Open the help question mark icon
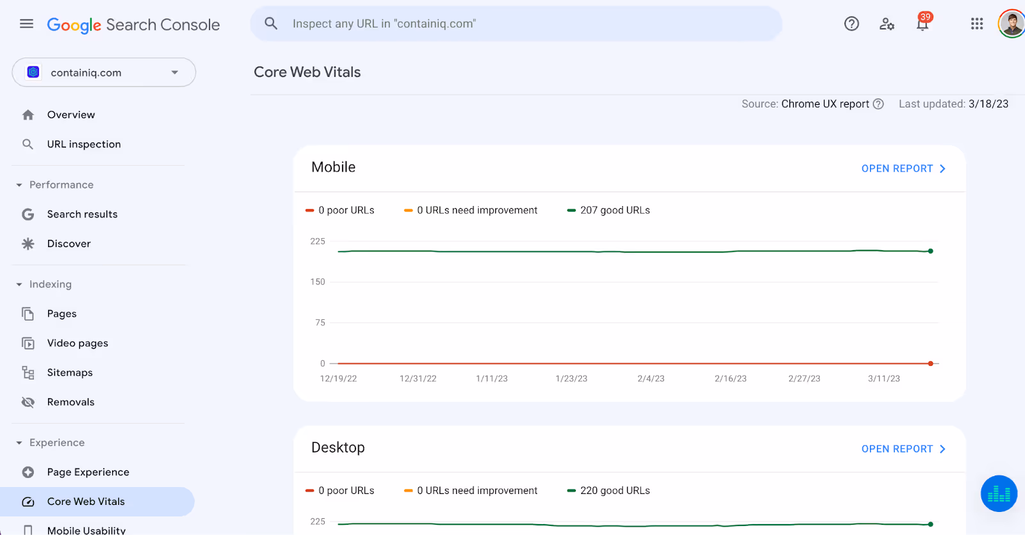The height and width of the screenshot is (535, 1025). pos(851,24)
